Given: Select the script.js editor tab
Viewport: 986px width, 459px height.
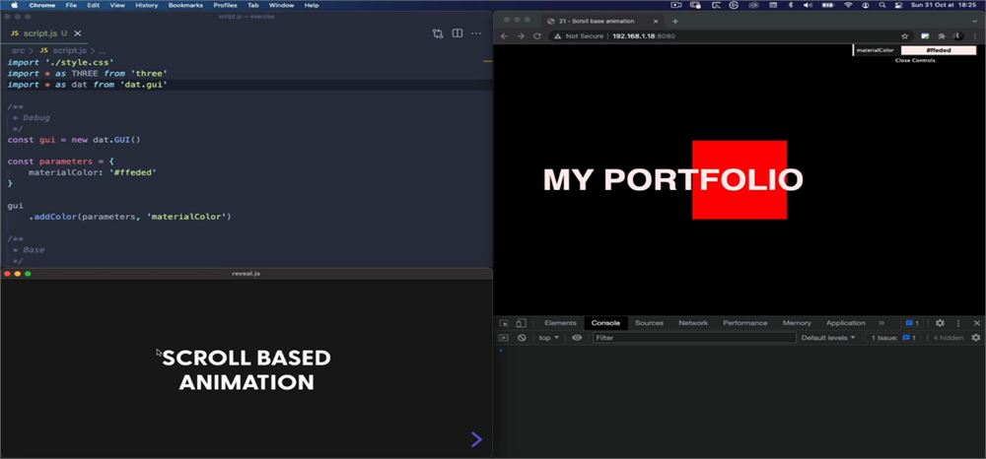Looking at the screenshot, I should point(45,33).
